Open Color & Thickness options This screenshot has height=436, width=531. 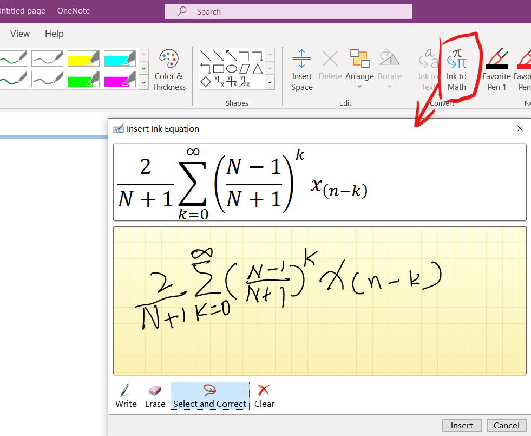point(169,69)
